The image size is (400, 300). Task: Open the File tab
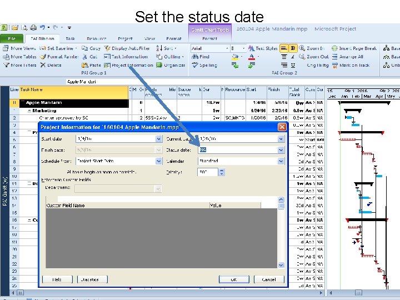[12, 38]
